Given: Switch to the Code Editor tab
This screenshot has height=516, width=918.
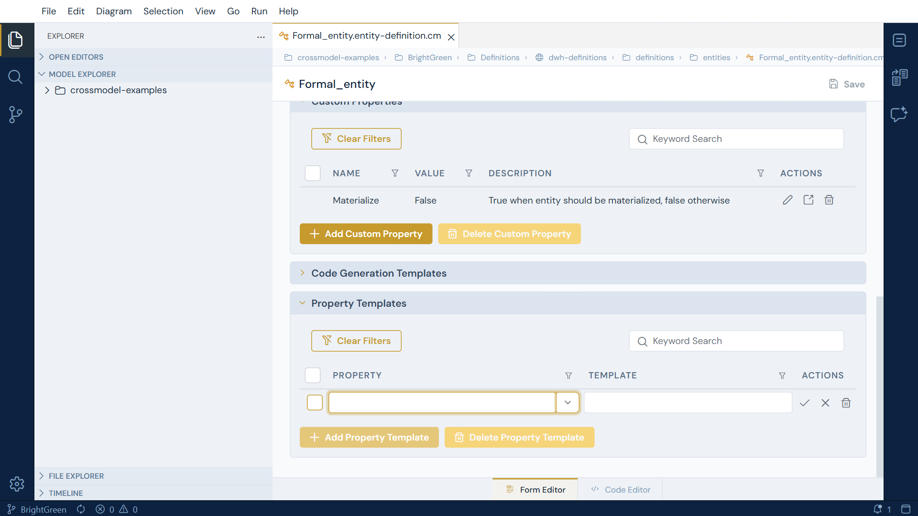Looking at the screenshot, I should tap(620, 490).
